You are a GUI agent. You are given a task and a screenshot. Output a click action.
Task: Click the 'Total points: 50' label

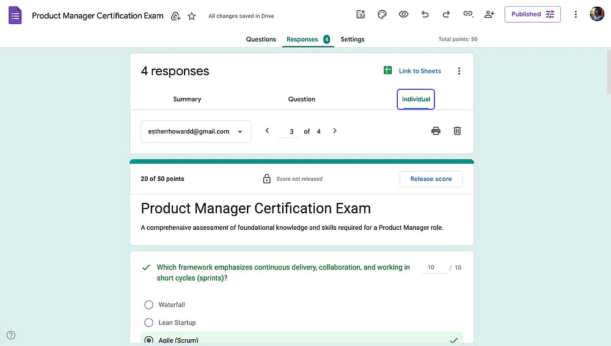(458, 39)
